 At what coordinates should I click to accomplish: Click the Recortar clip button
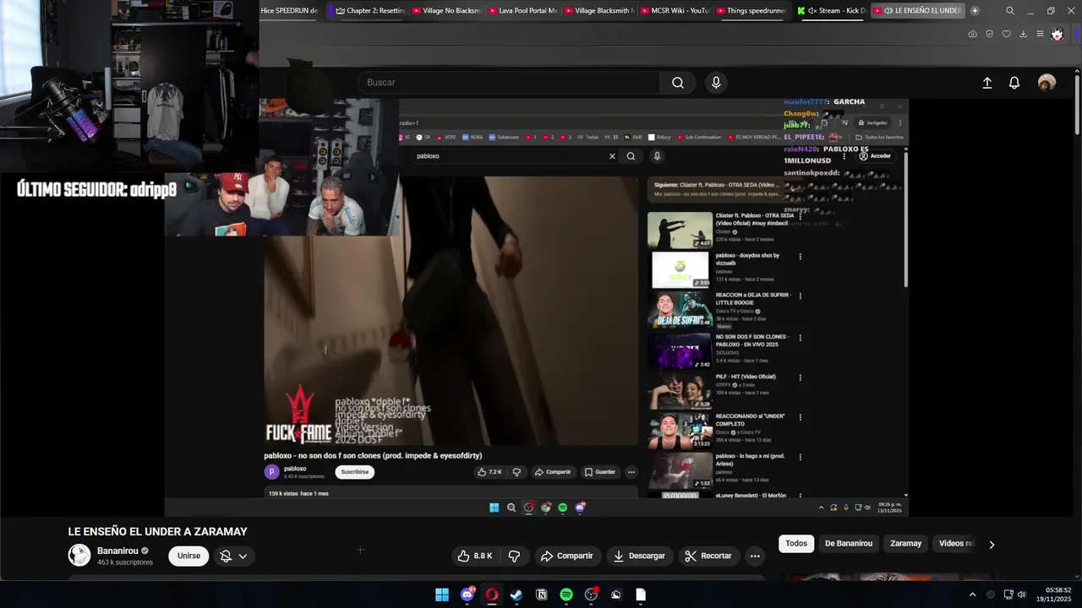coord(708,556)
